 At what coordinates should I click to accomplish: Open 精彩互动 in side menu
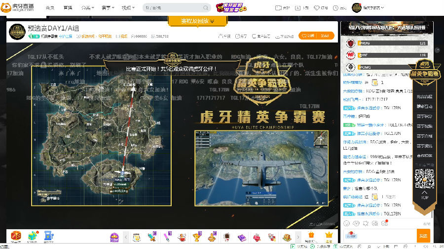[x=424, y=106]
